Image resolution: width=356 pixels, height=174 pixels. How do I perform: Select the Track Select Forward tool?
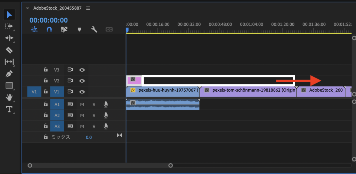tap(9, 26)
